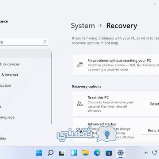Click the Restart now button
Viewport: 159px width, 159px height.
pos(150,130)
